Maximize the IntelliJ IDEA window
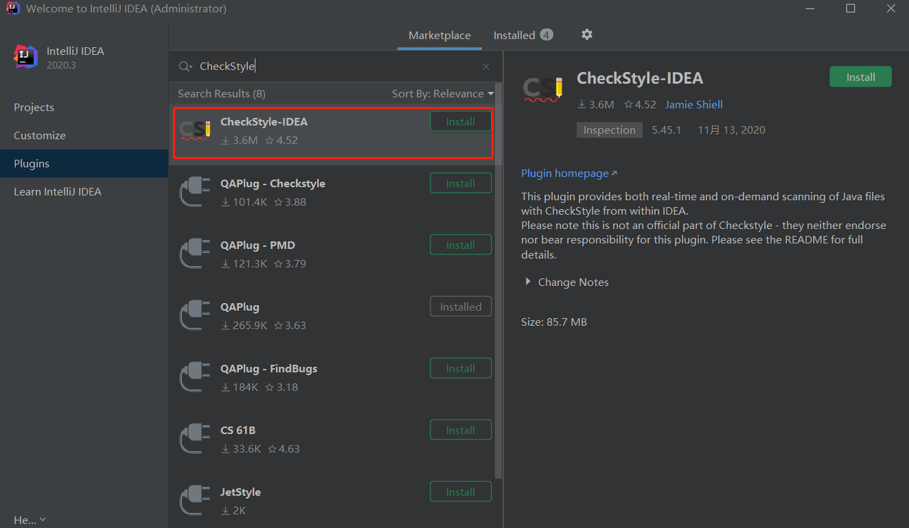This screenshot has width=909, height=528. pyautogui.click(x=851, y=9)
